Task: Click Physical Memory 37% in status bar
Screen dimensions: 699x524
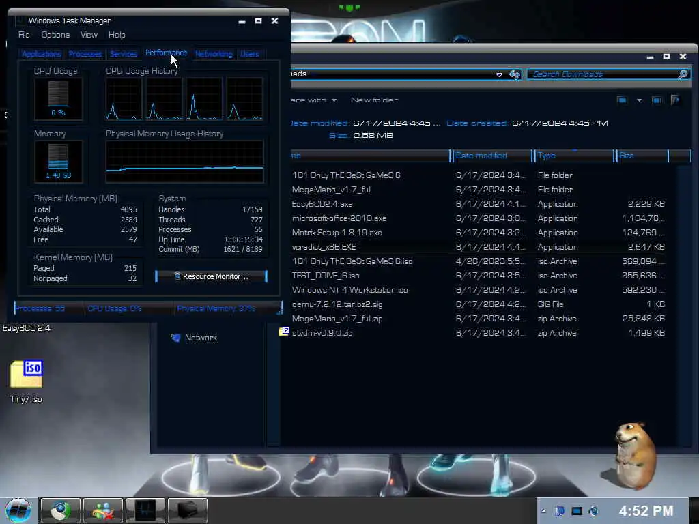Action: pyautogui.click(x=216, y=308)
